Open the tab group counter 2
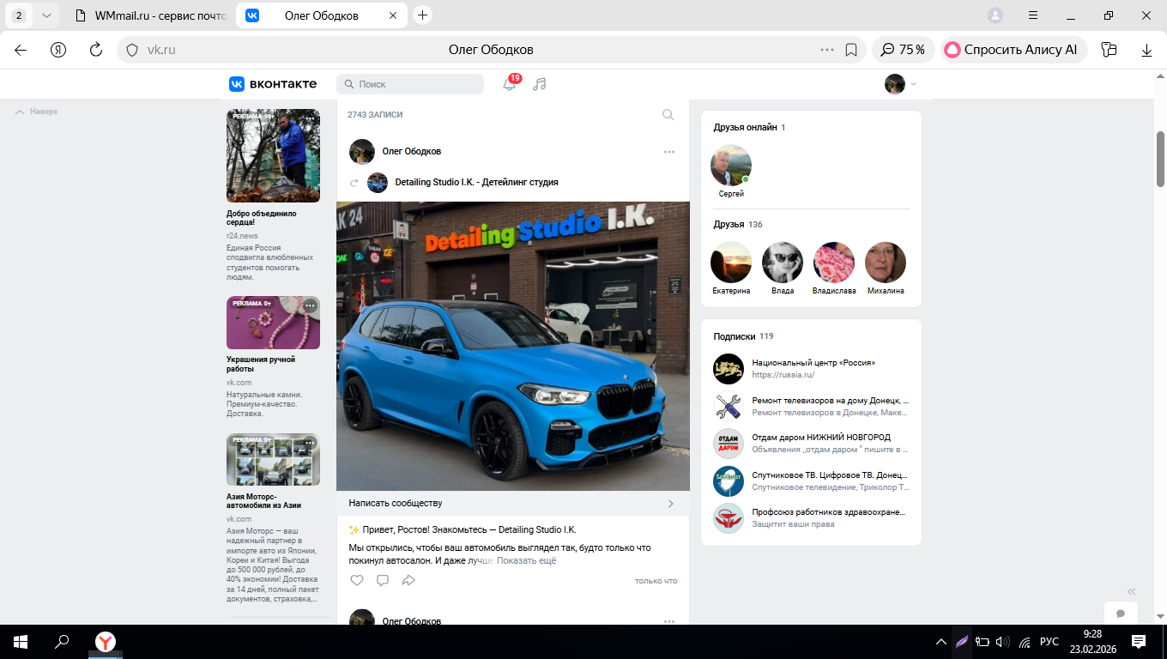Screen dimensions: 1167x659 (19, 15)
